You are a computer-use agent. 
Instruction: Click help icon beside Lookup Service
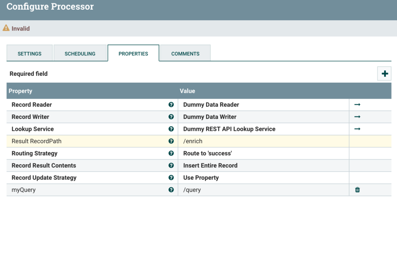171,129
